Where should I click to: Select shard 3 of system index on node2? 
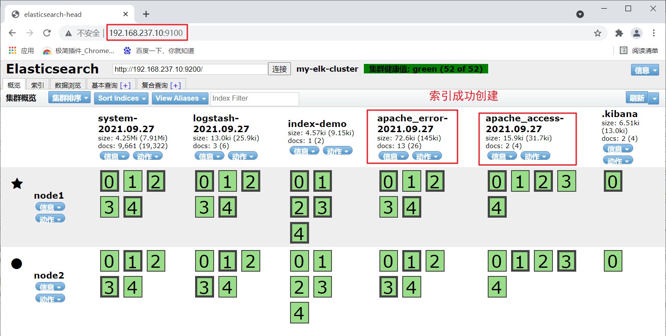[x=109, y=287]
